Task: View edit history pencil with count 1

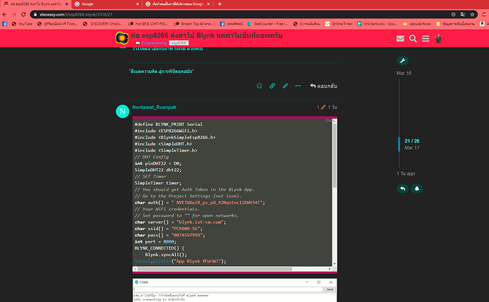Action: point(321,107)
